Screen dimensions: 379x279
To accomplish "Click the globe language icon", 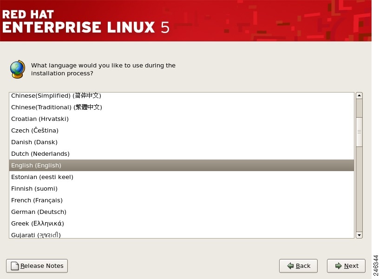I will (x=17, y=69).
